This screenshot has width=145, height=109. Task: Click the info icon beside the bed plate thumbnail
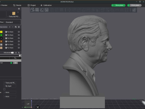[18, 12]
